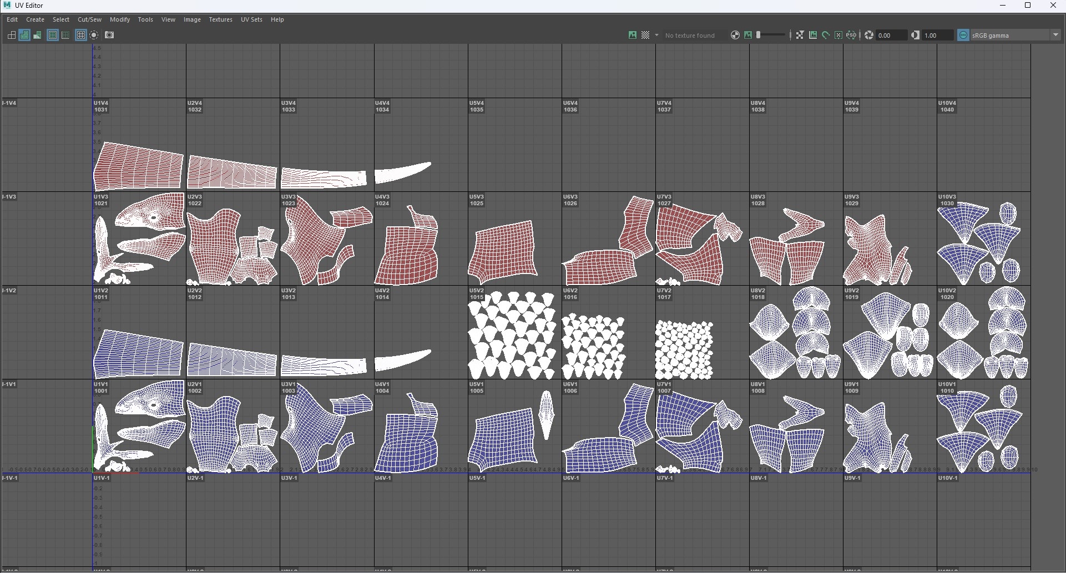Toggle the texture image display icon
The width and height of the screenshot is (1066, 573).
pos(632,35)
